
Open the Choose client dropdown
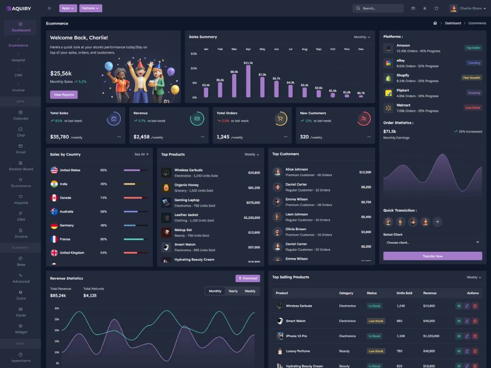point(433,242)
